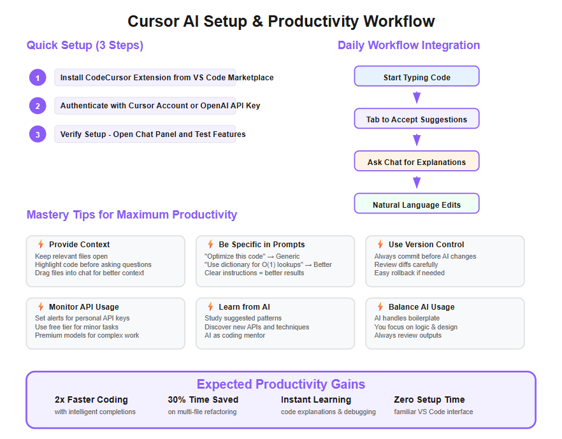Click the lightning icon beside Learn from AI

211,306
